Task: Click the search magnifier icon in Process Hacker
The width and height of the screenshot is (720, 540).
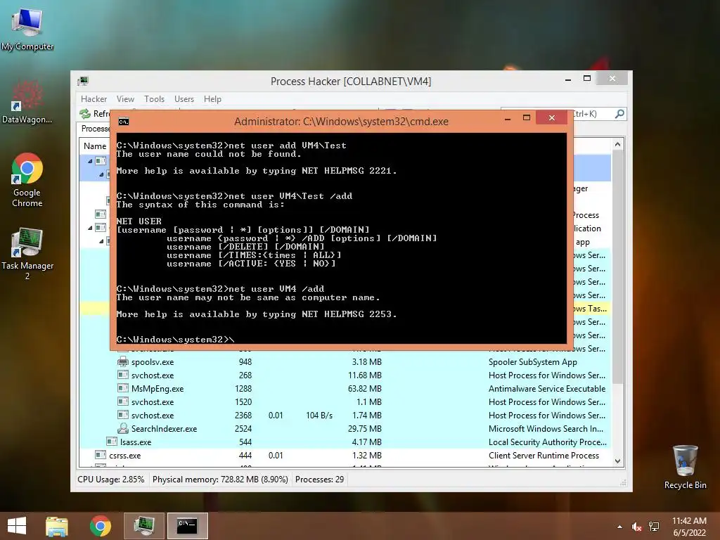Action: [x=619, y=113]
